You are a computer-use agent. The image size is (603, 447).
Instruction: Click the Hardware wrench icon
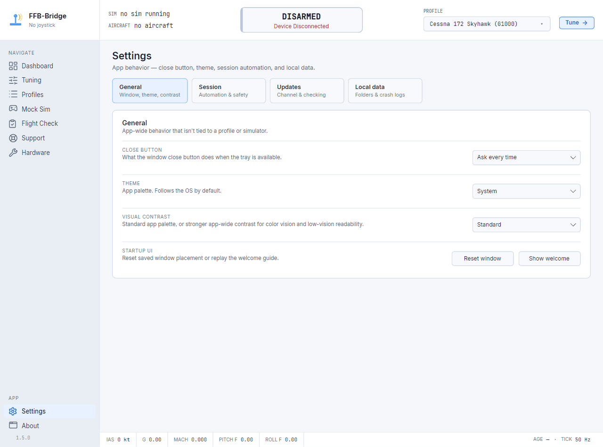(x=13, y=153)
